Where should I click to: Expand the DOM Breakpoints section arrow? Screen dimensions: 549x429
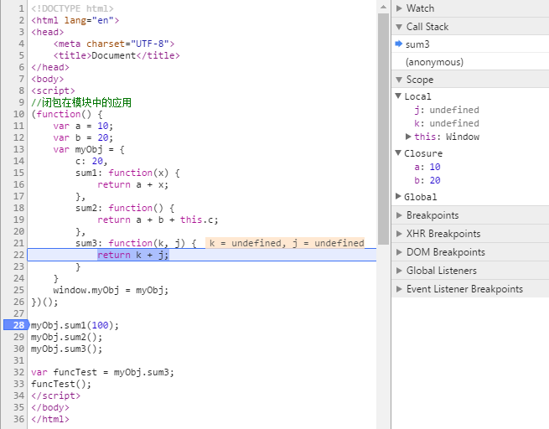pos(399,252)
